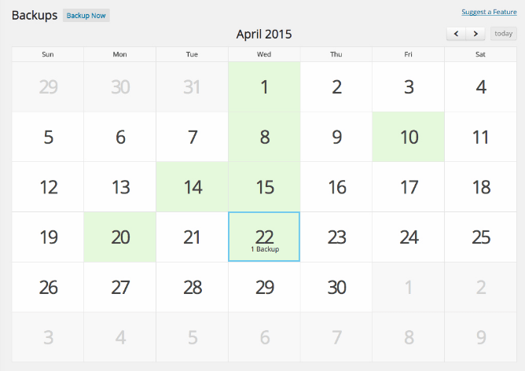Go to the previous month using the left arrow
This screenshot has height=371, width=525.
[457, 34]
